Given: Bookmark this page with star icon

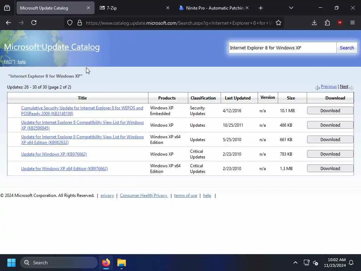Looking at the screenshot, I should 279,23.
